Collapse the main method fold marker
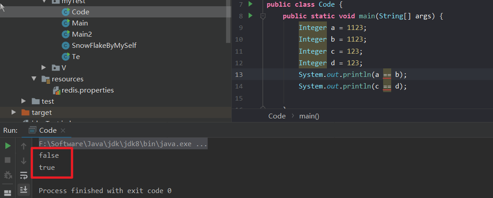493x198 pixels. 263,17
